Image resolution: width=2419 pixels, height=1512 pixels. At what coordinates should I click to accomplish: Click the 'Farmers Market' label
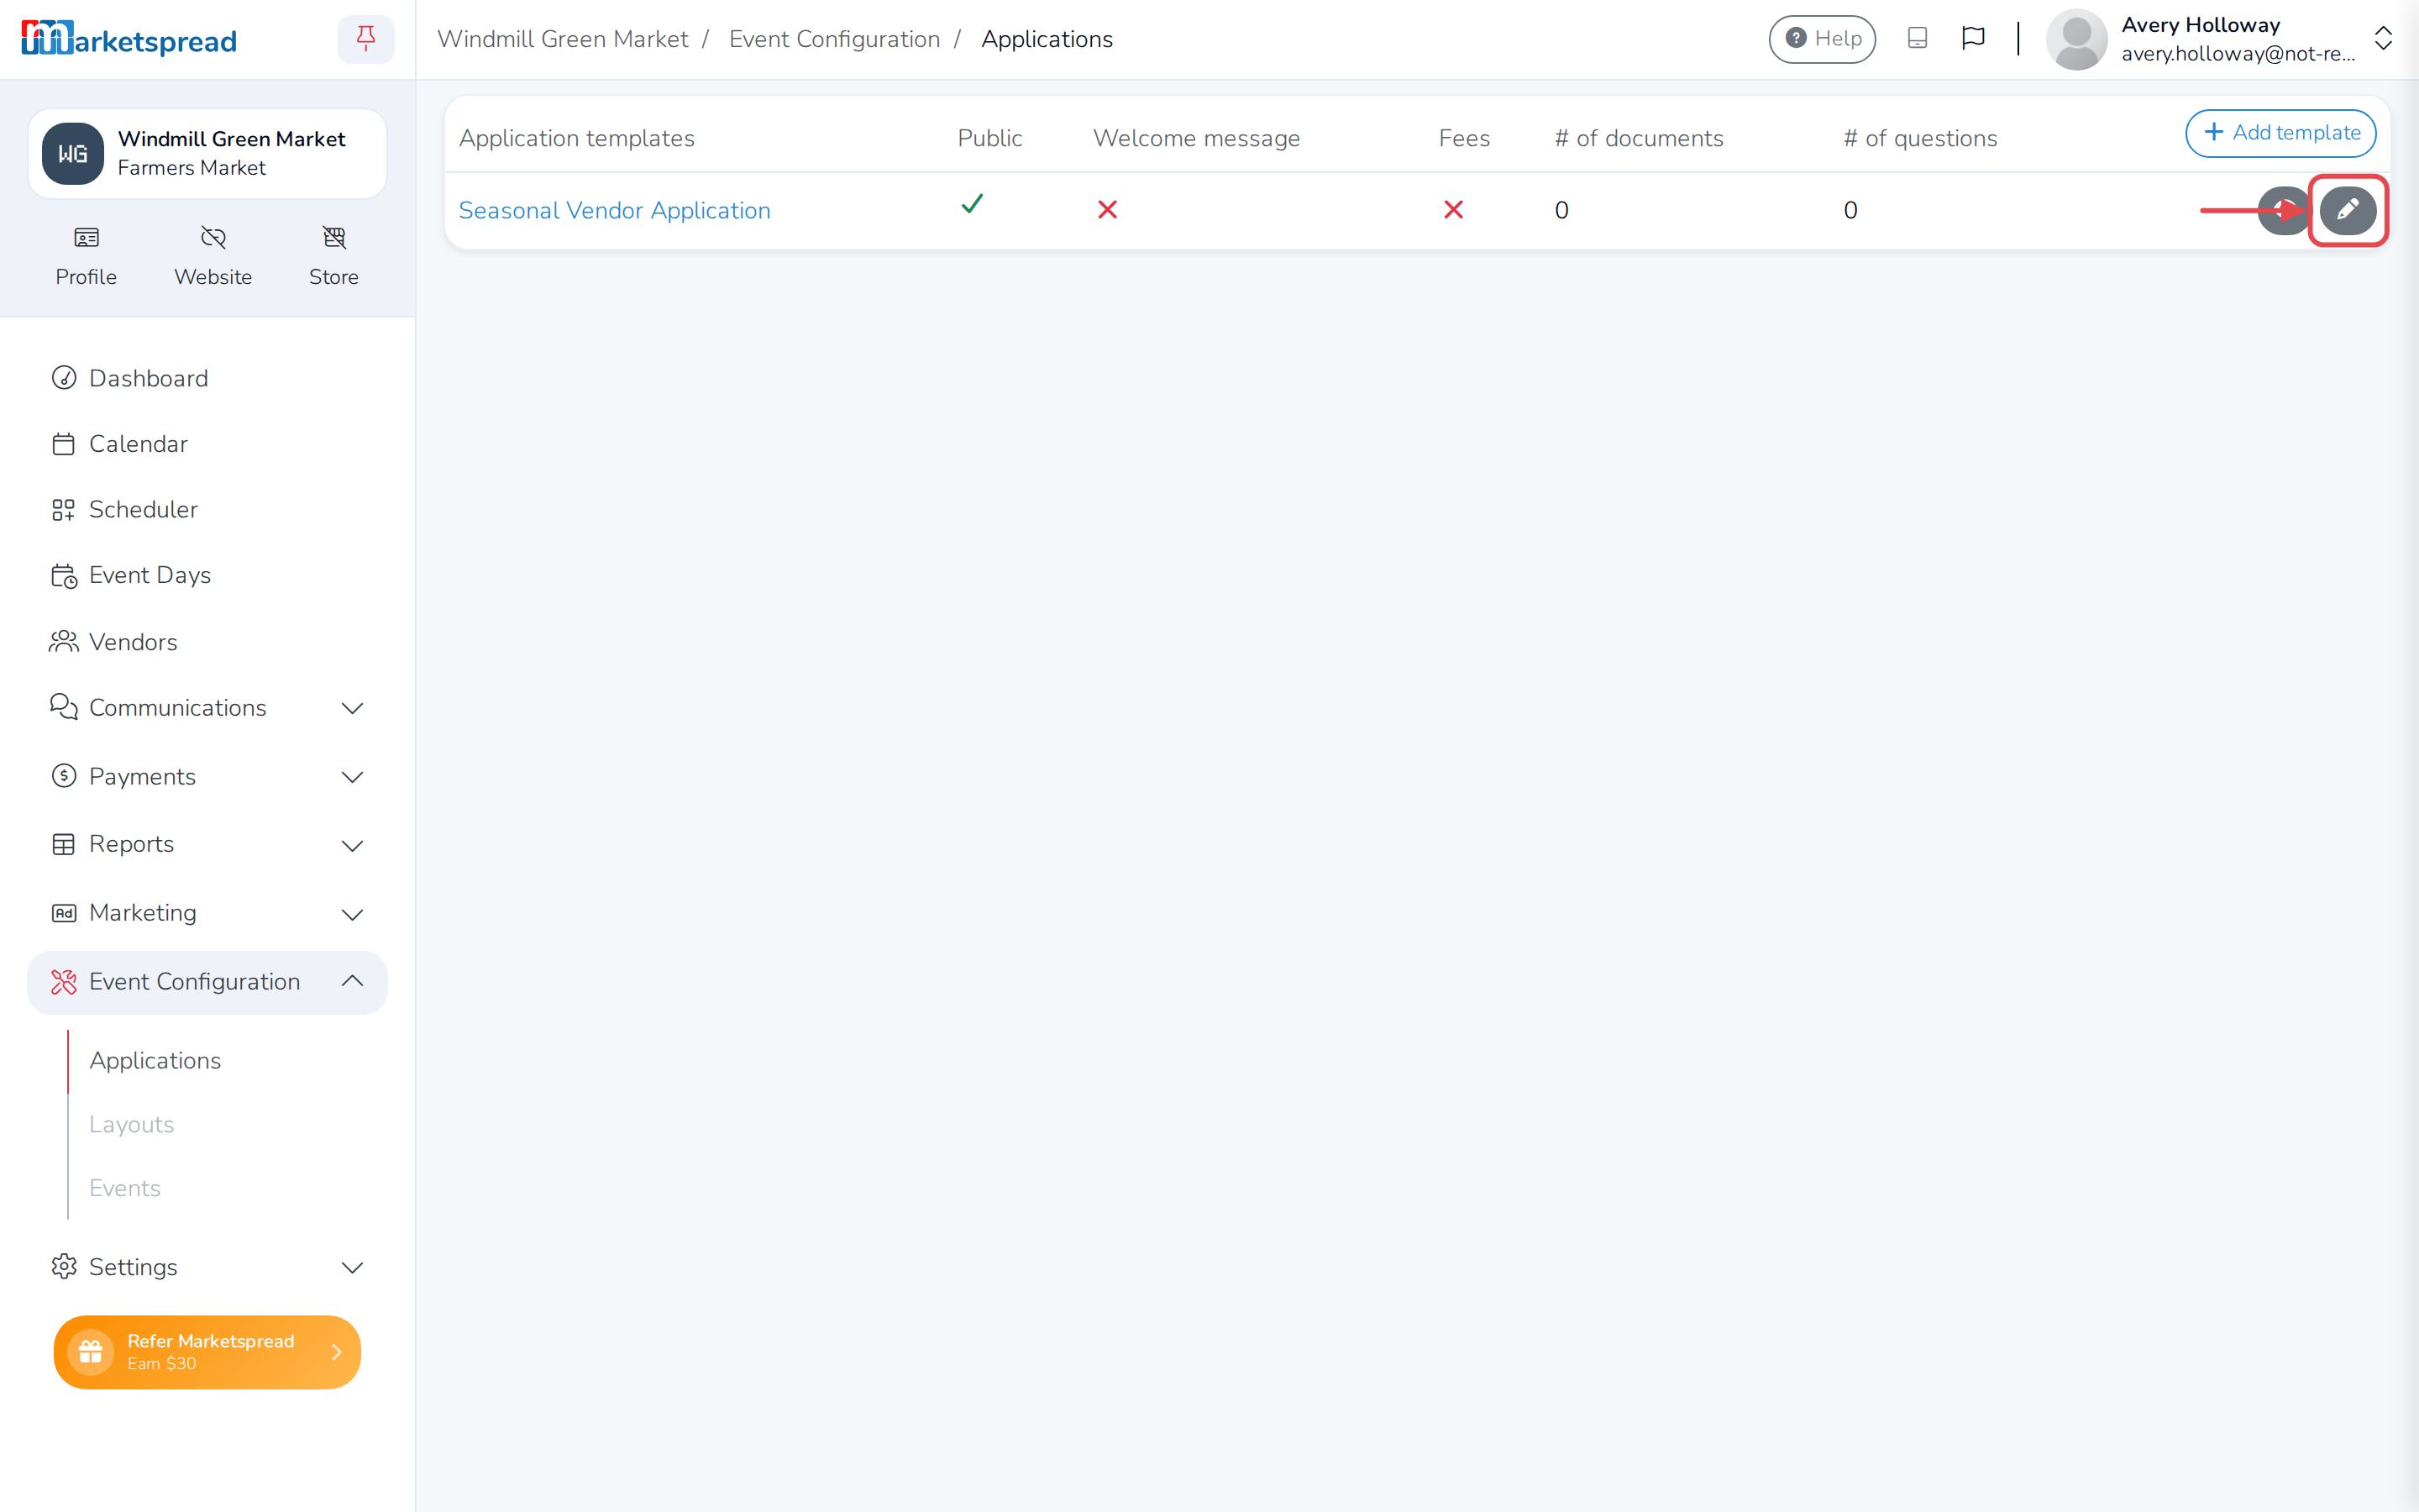pyautogui.click(x=192, y=168)
